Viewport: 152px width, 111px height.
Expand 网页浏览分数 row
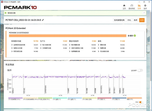click(x=12, y=51)
